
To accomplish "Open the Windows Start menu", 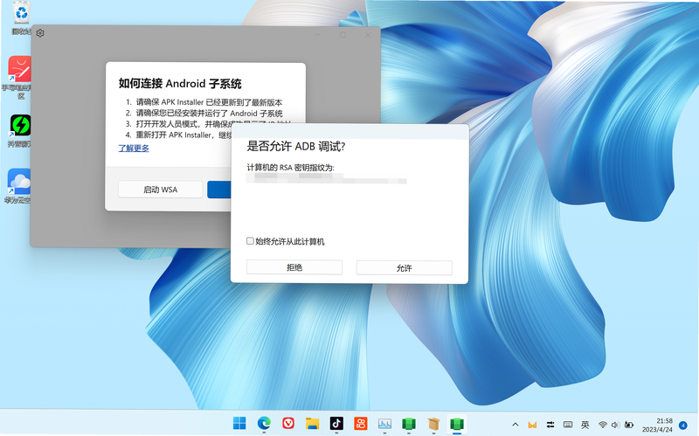I will [x=239, y=423].
